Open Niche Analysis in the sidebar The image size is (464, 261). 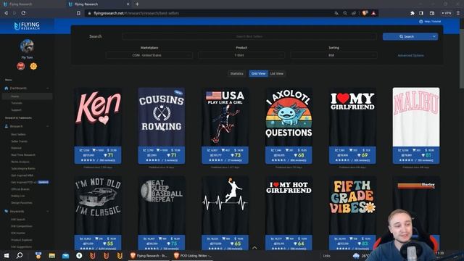[x=20, y=162]
